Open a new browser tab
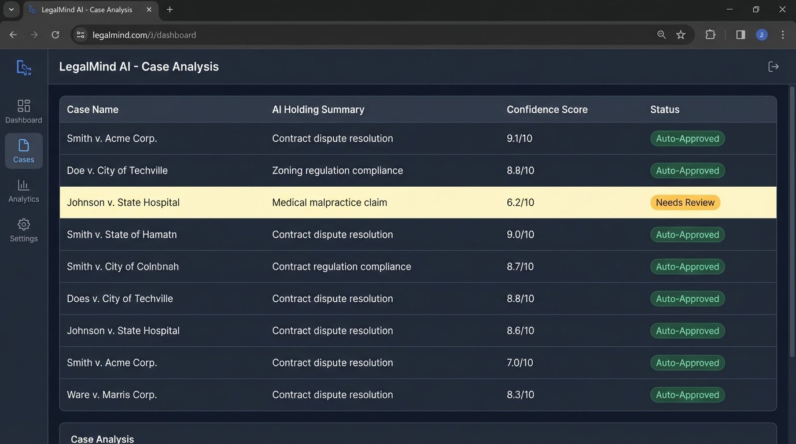Viewport: 796px width, 444px height. point(169,9)
